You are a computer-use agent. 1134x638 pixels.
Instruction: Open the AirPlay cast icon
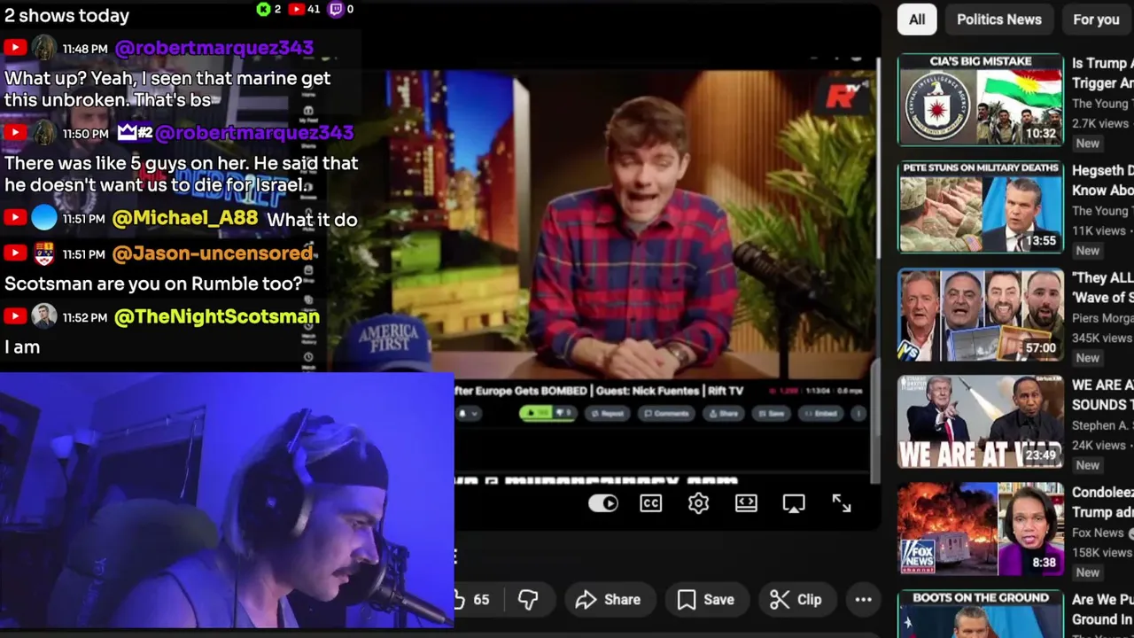coord(794,503)
